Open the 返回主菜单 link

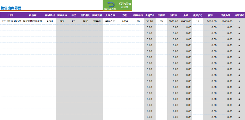click(110, 9)
